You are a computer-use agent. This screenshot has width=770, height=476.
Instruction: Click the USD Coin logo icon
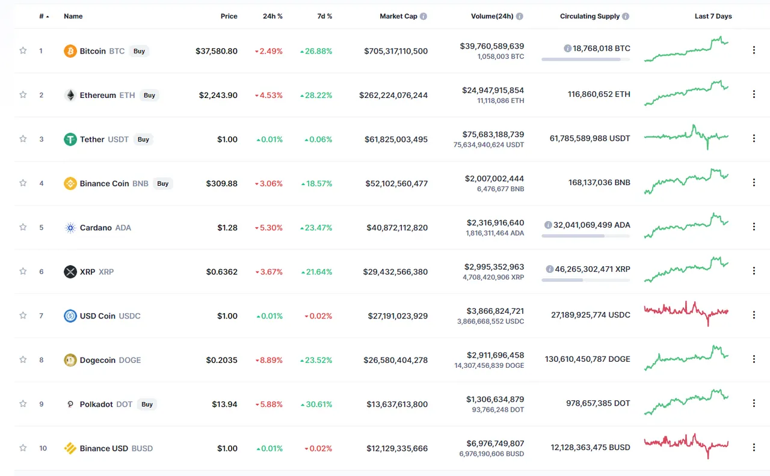(70, 316)
